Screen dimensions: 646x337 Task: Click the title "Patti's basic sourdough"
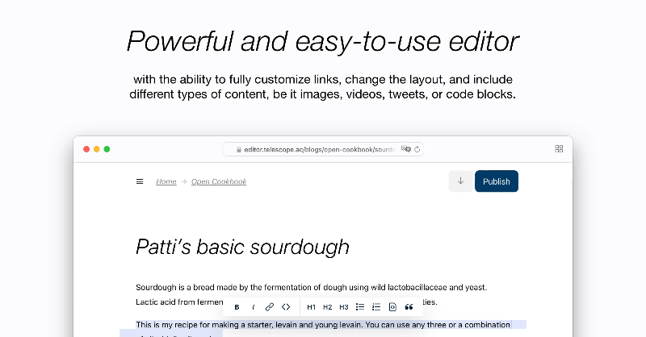242,247
